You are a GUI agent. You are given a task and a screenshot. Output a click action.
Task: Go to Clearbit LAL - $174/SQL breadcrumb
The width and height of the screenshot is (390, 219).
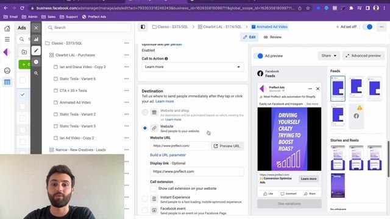(x=220, y=27)
